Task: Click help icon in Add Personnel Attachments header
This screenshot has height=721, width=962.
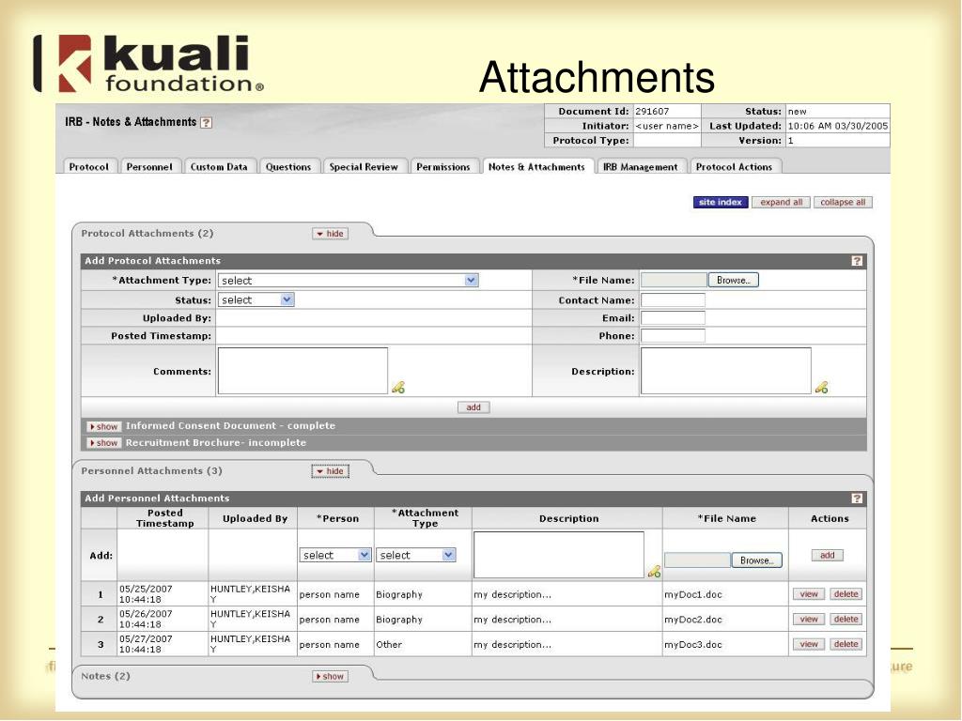Action: pyautogui.click(x=857, y=499)
